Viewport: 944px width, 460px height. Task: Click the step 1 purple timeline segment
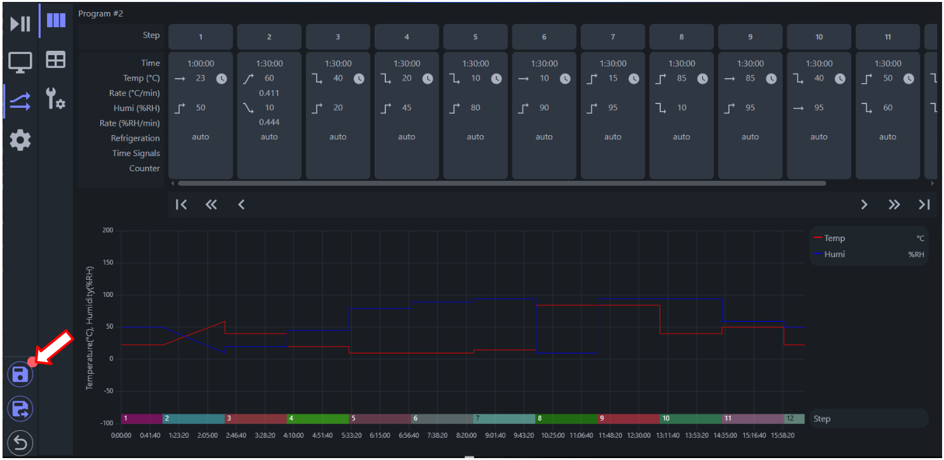coord(142,419)
